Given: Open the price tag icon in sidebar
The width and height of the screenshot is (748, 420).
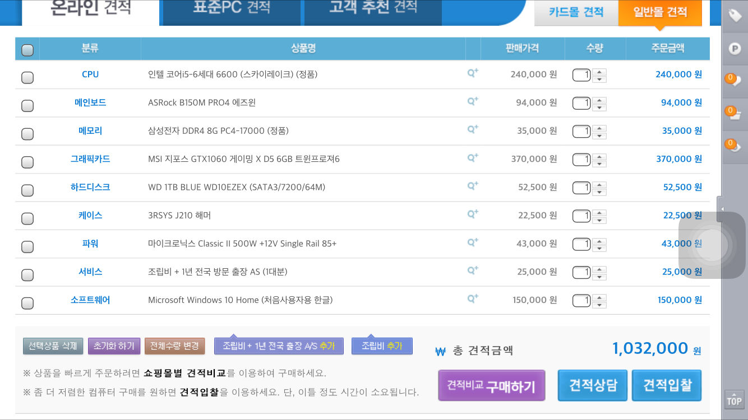Looking at the screenshot, I should [735, 16].
